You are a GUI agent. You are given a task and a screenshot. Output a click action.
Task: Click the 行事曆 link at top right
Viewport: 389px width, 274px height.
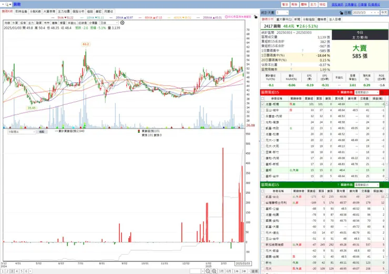[x=362, y=4]
